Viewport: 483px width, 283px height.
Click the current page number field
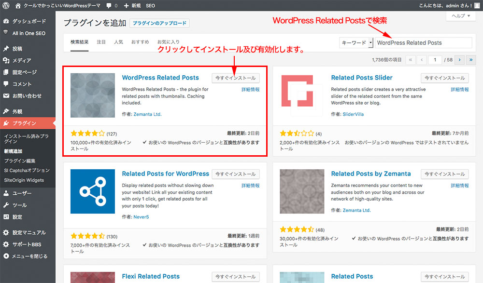click(x=435, y=60)
